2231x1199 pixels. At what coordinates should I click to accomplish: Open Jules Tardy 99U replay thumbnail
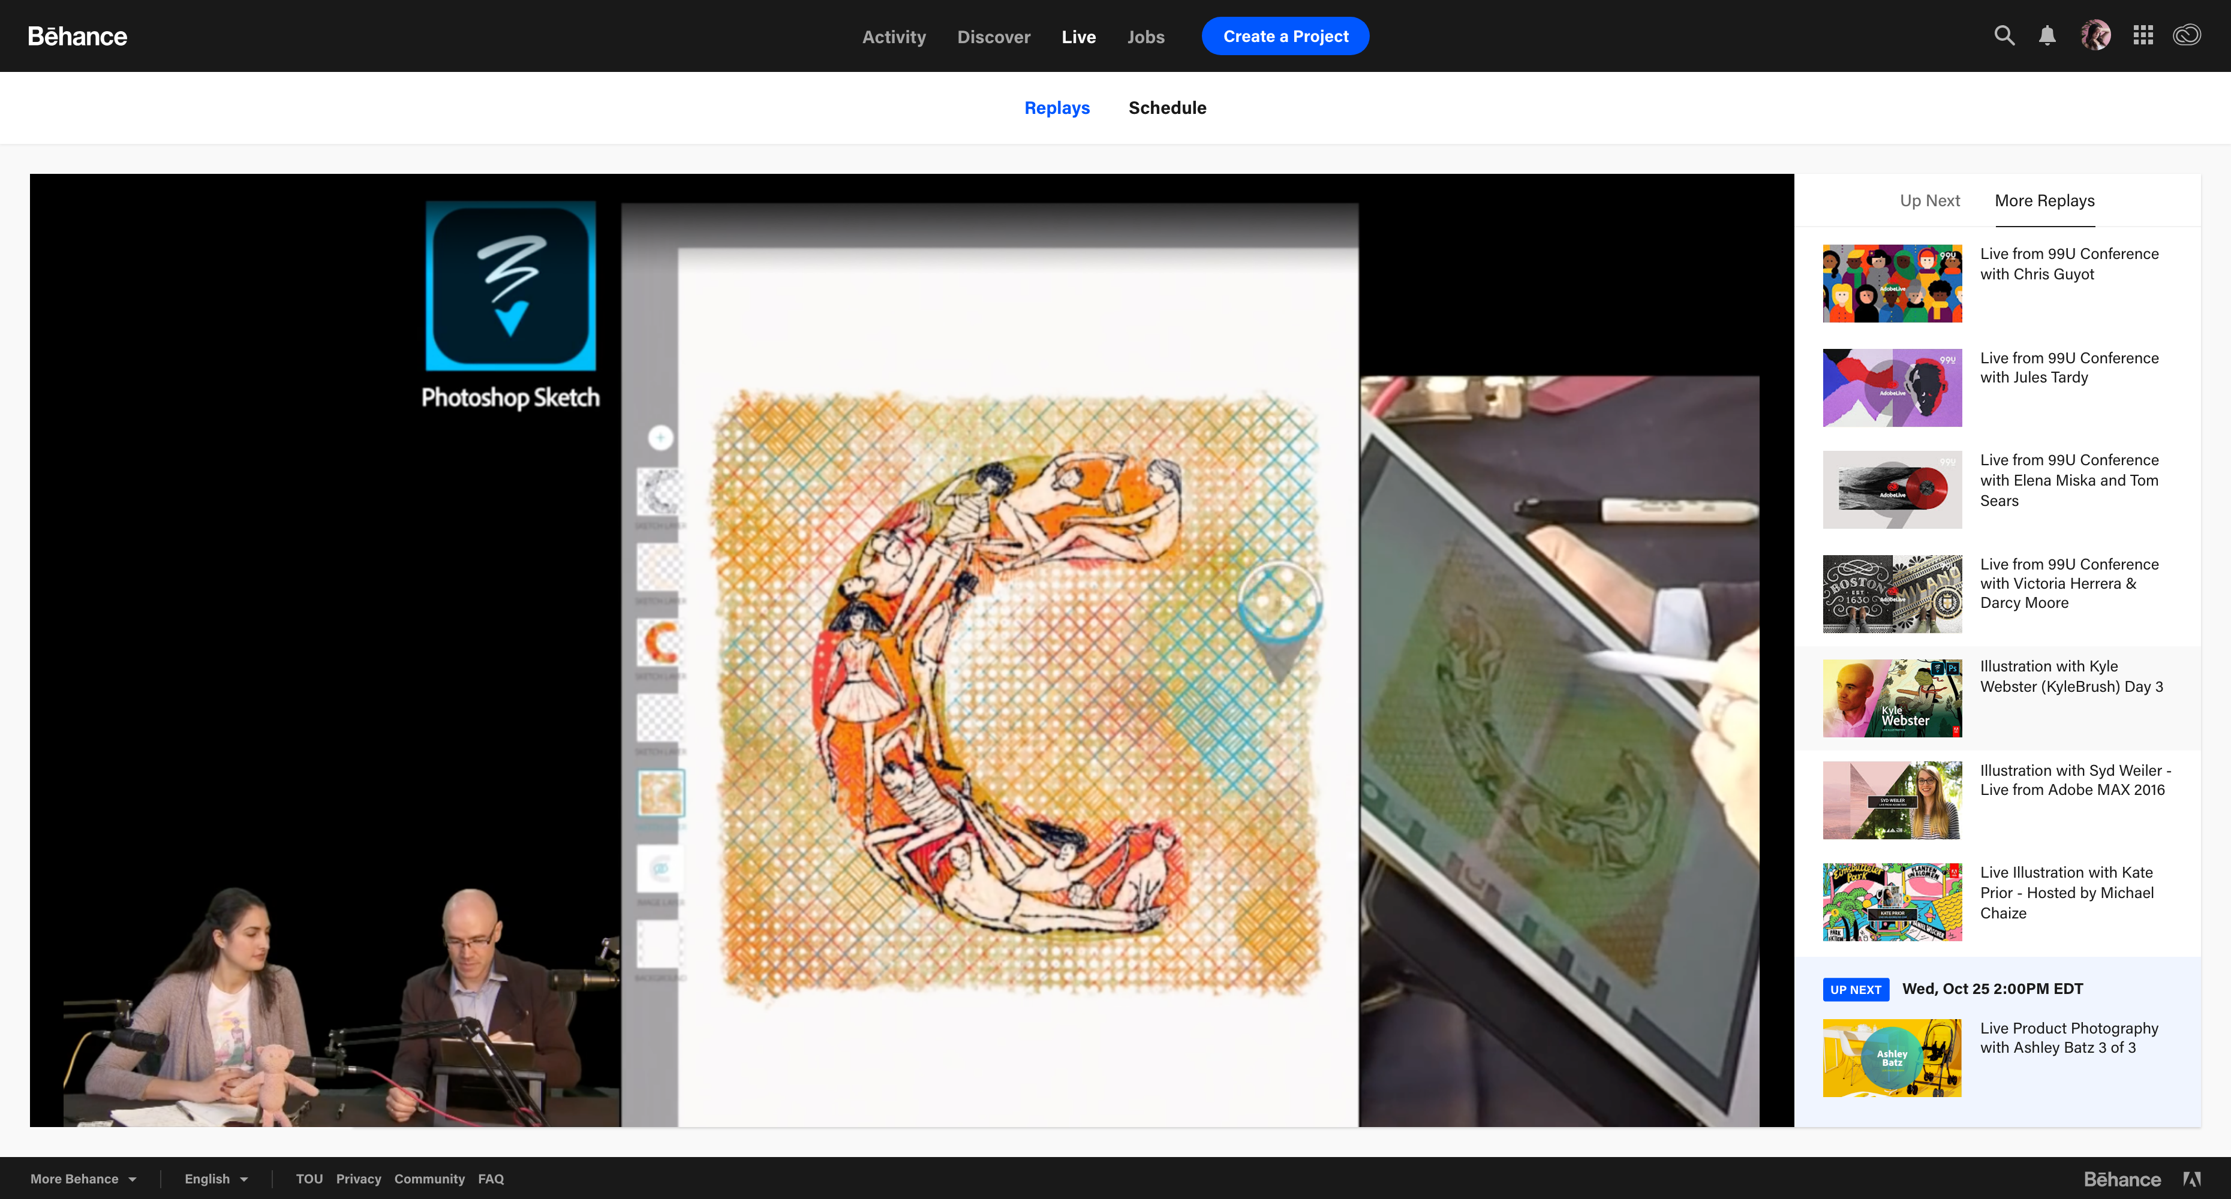tap(1892, 388)
